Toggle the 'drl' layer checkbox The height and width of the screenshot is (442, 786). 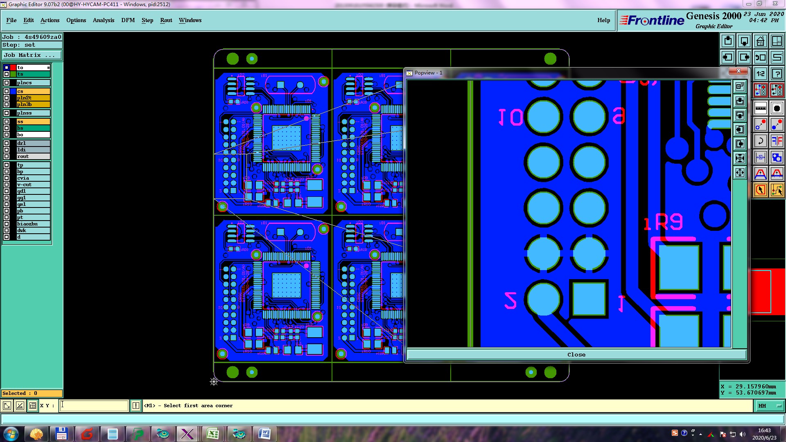7,143
